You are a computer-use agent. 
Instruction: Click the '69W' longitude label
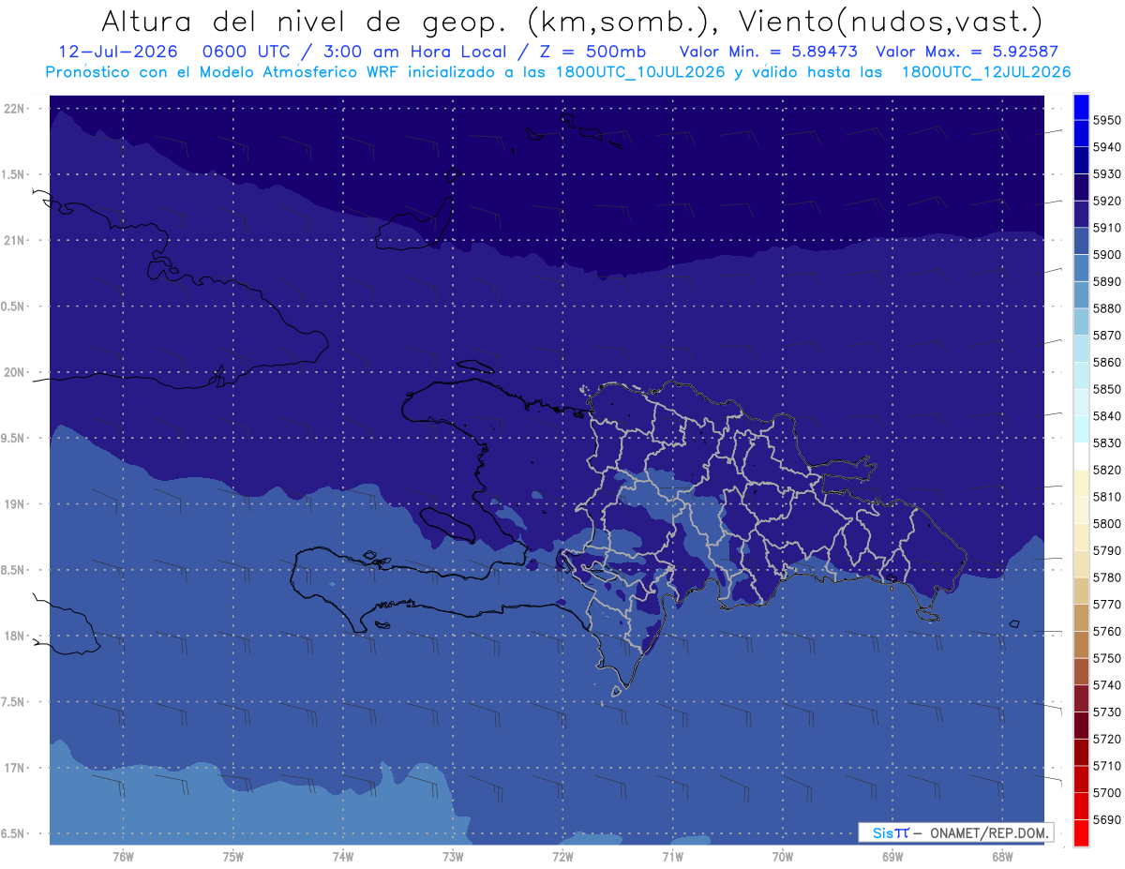click(892, 856)
